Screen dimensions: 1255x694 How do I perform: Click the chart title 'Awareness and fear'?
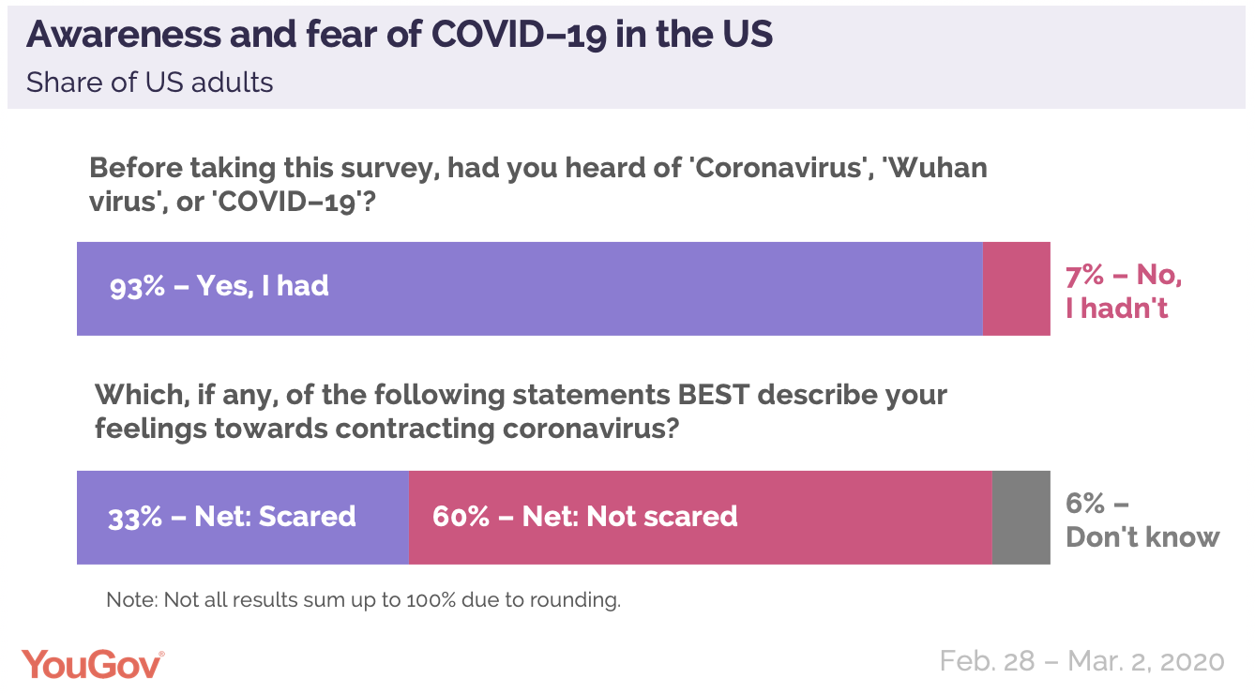tap(399, 34)
